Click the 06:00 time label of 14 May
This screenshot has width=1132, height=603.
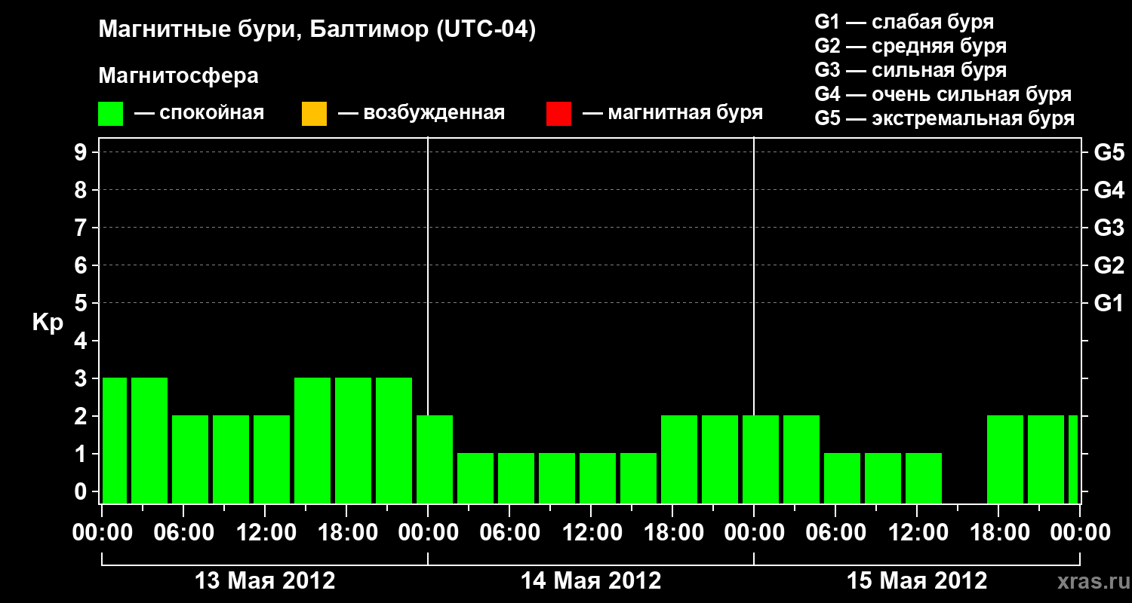click(x=509, y=533)
